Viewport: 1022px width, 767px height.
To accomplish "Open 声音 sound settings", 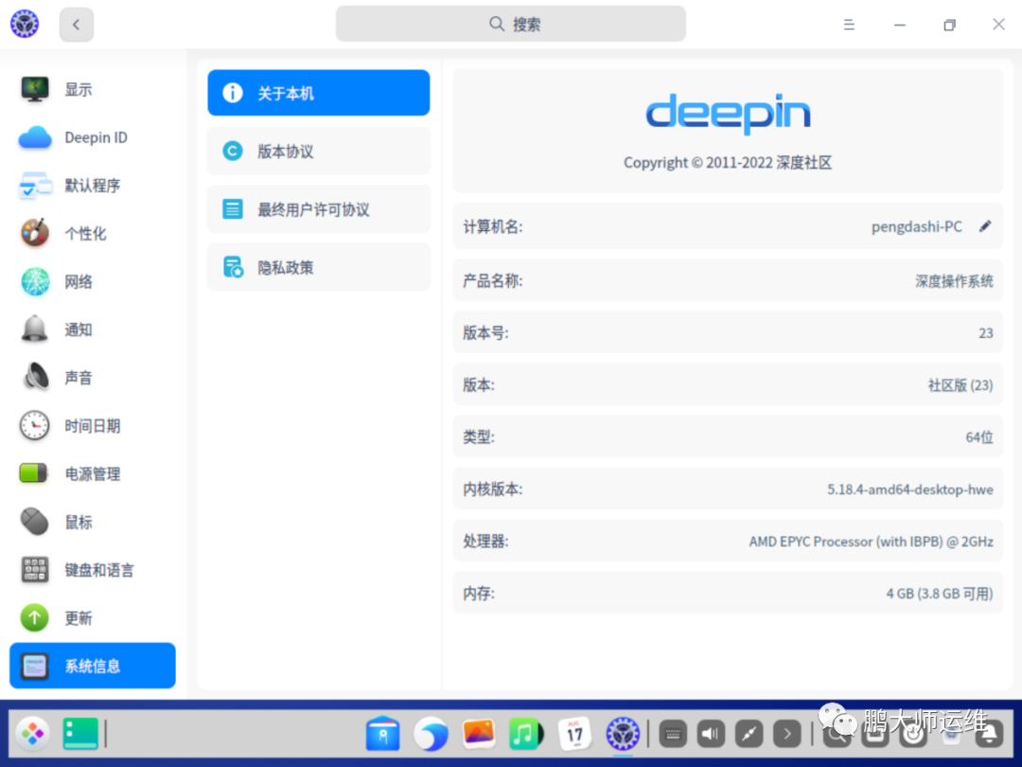I will [93, 378].
